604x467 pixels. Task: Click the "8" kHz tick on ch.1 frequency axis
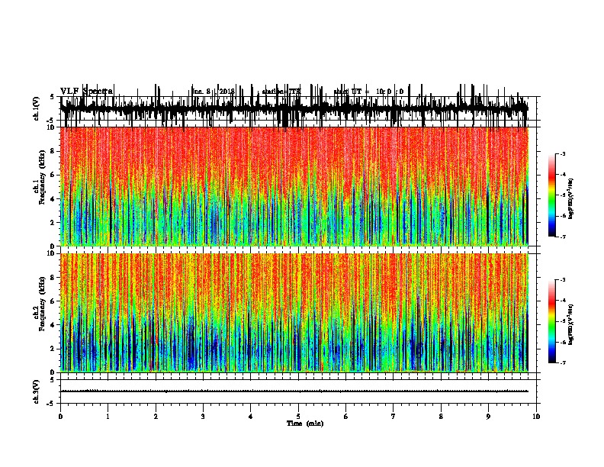tap(53, 151)
